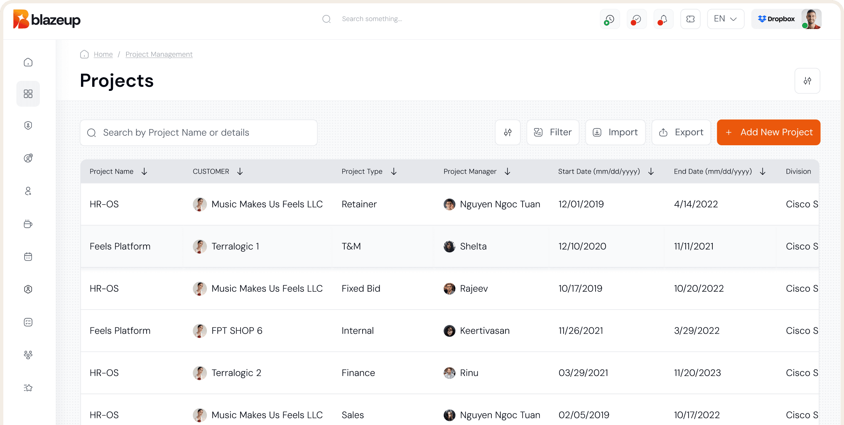Click the notification bell icon
The image size is (844, 425).
pos(663,19)
